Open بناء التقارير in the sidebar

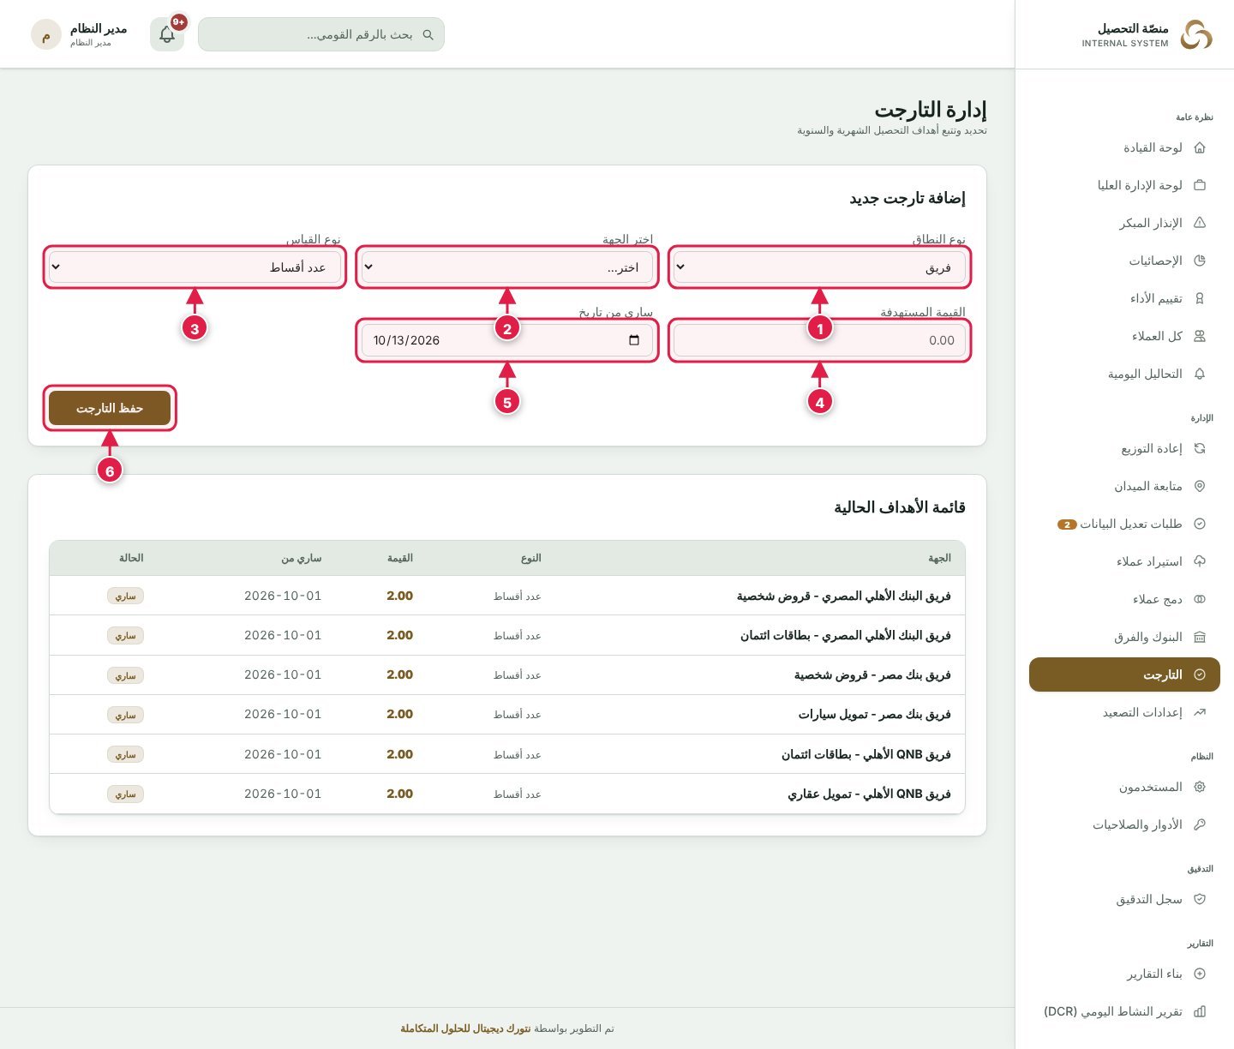pos(1124,974)
